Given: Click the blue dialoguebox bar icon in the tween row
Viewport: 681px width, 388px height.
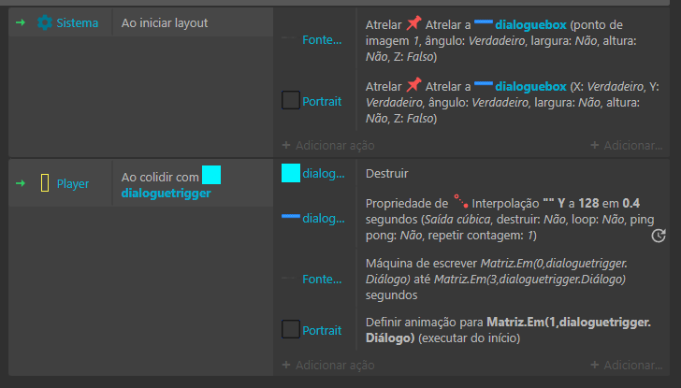Looking at the screenshot, I should (291, 218).
